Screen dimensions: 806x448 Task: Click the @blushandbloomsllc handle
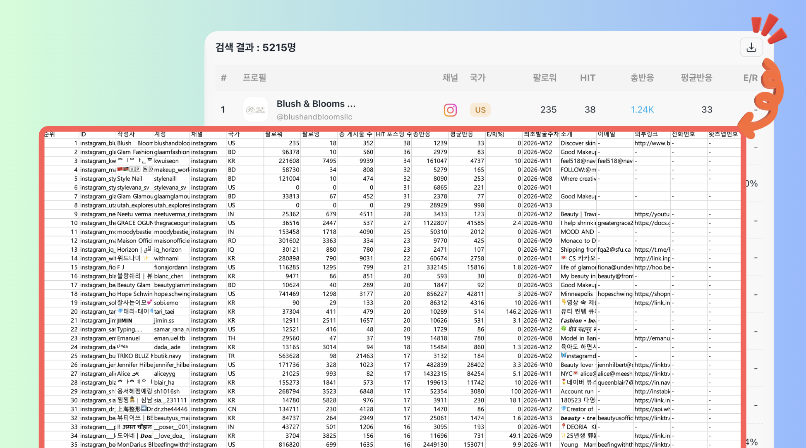pyautogui.click(x=314, y=117)
